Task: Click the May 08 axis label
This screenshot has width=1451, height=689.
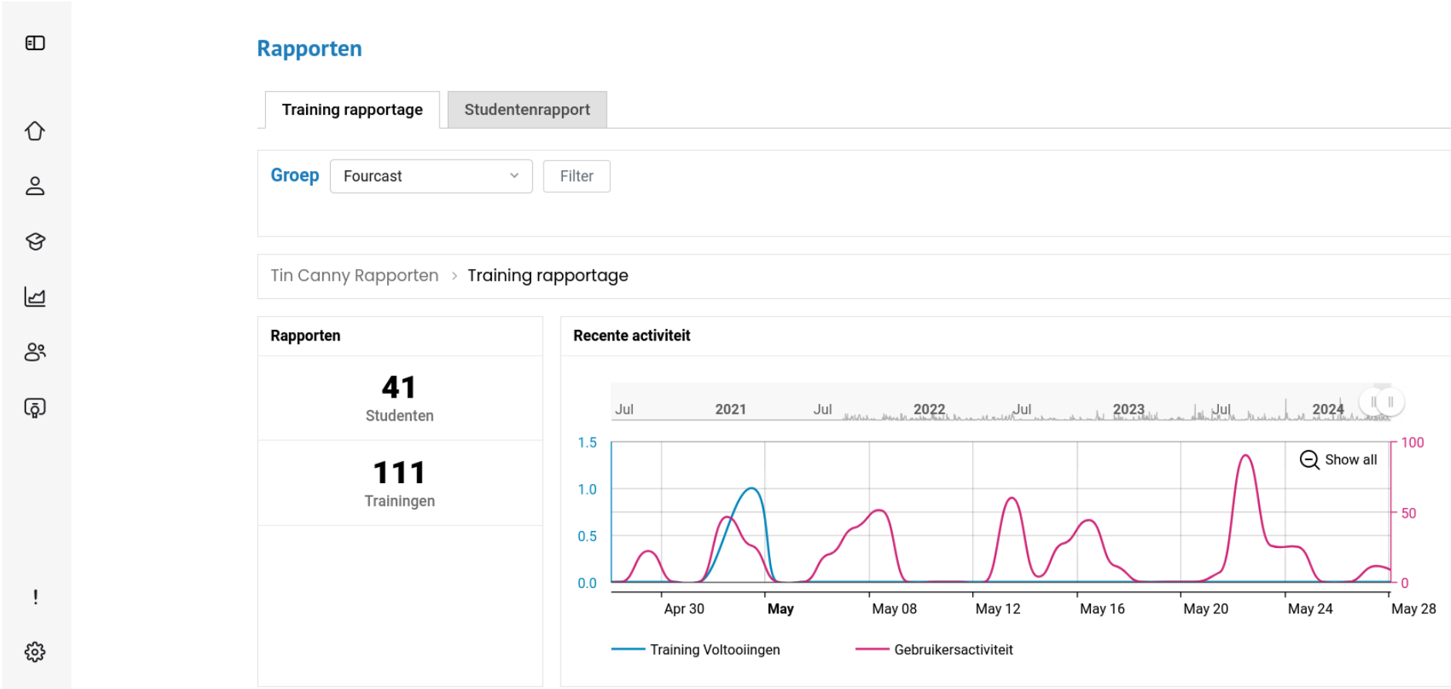Action: [894, 609]
